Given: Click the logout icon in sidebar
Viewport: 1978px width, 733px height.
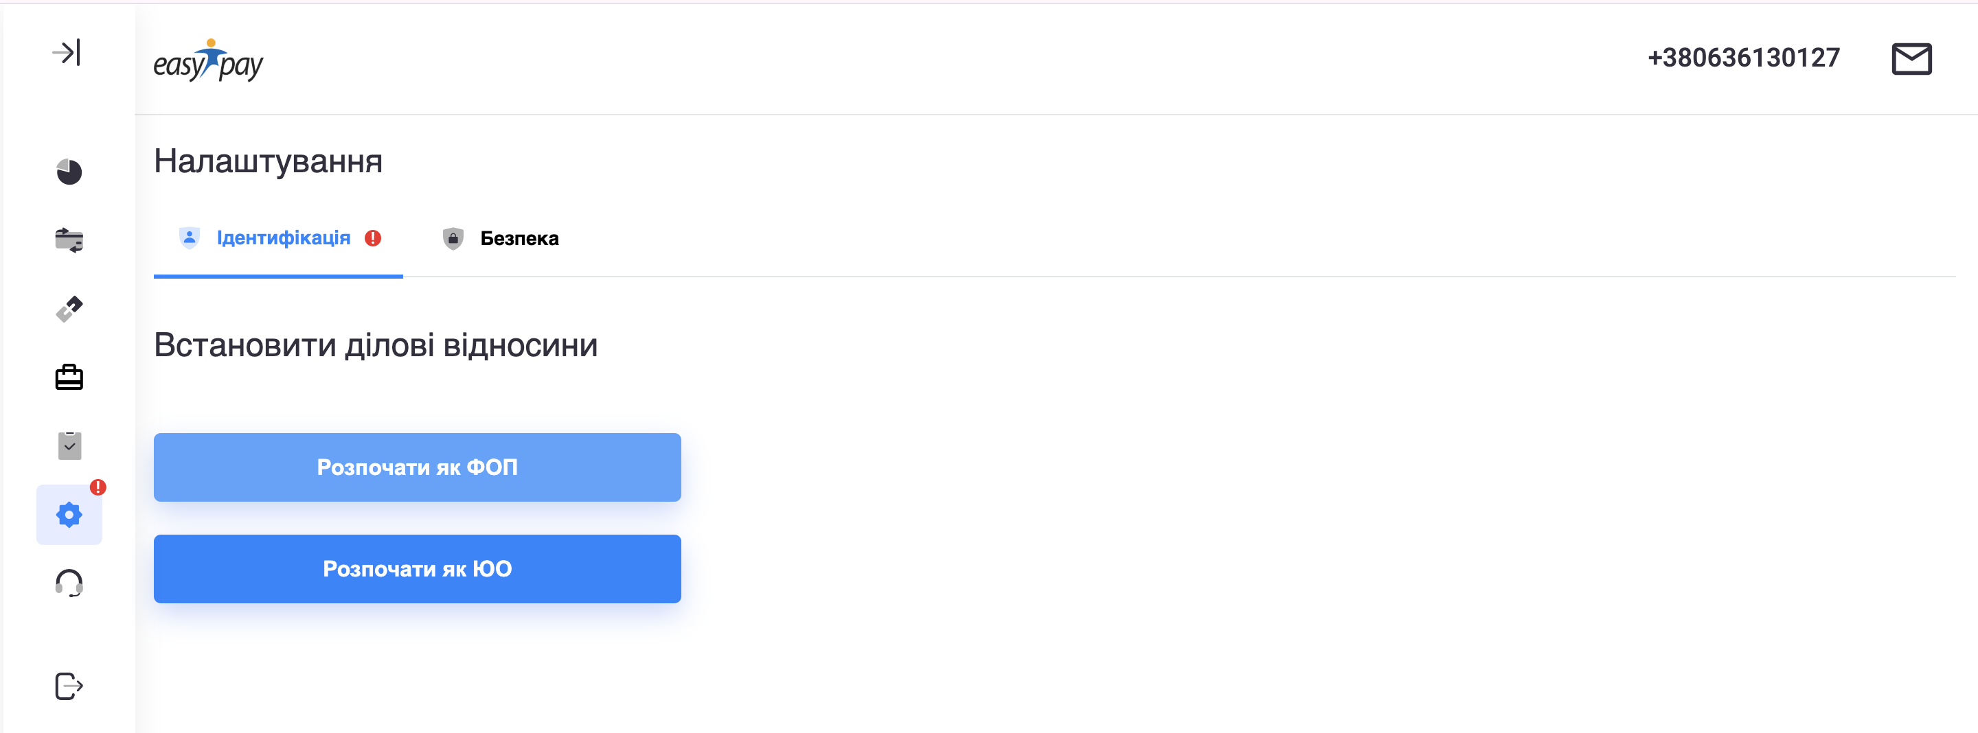Looking at the screenshot, I should (69, 686).
